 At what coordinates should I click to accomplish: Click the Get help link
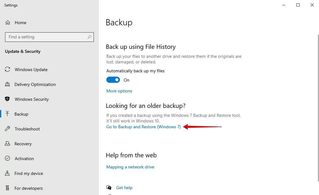124,188
